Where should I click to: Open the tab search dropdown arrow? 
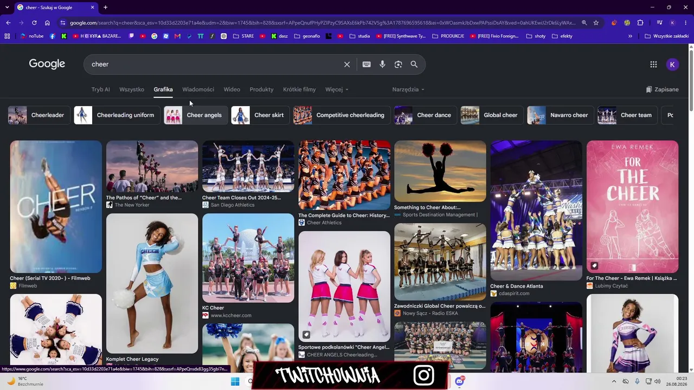(7, 8)
